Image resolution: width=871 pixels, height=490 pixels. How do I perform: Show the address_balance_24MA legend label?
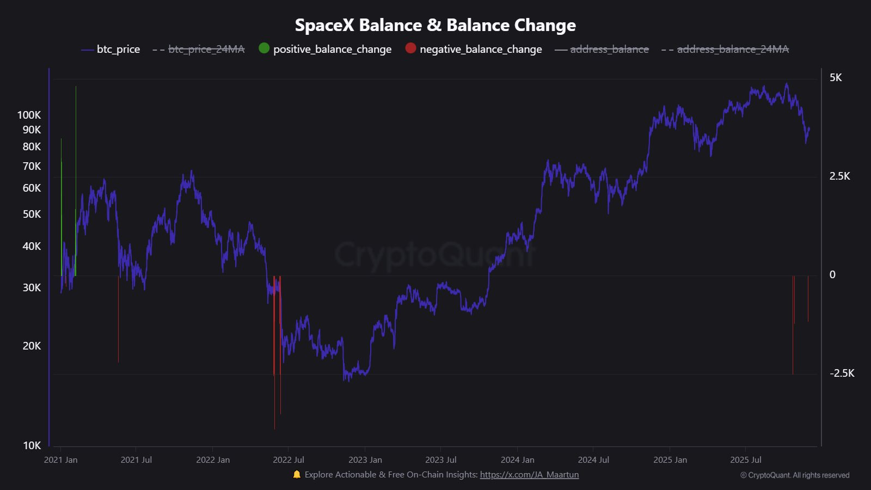[x=733, y=49]
